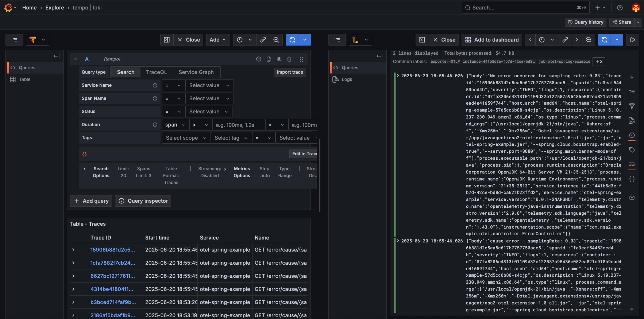The width and height of the screenshot is (644, 319).
Task: Show help for query A
Action: click(259, 59)
